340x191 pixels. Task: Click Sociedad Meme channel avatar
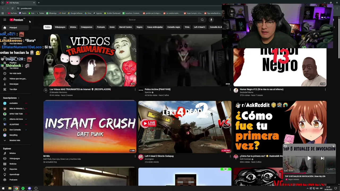pos(236,90)
